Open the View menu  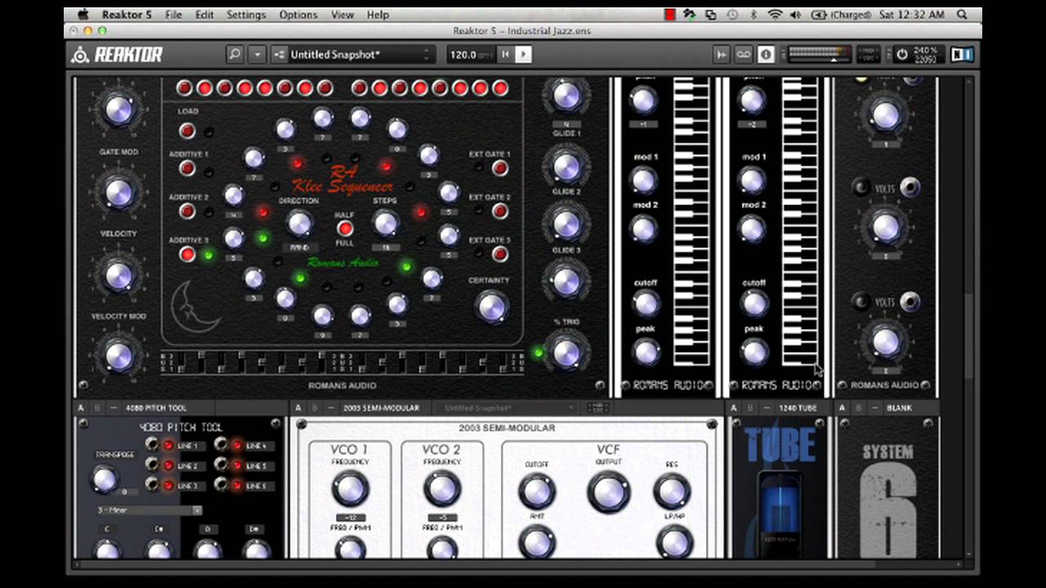(x=342, y=15)
